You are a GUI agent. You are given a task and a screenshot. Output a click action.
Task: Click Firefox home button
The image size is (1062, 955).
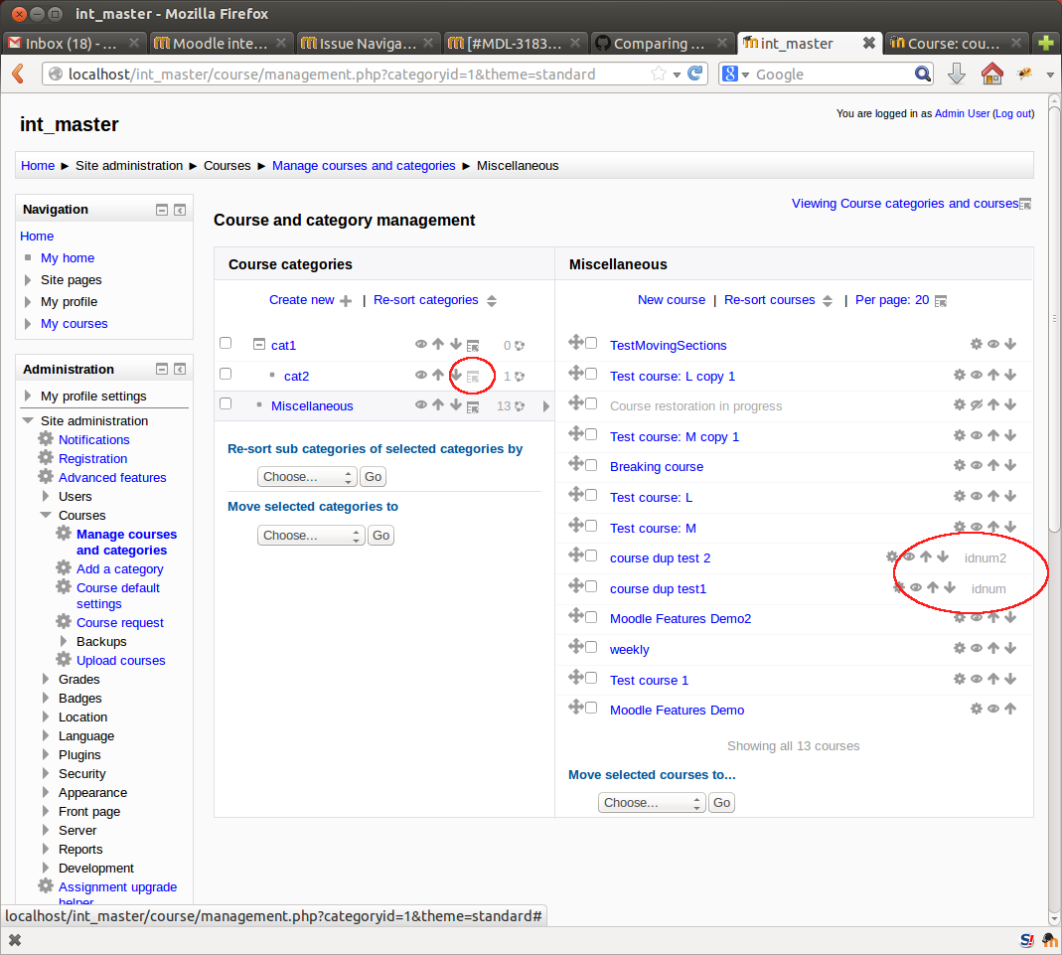point(992,74)
